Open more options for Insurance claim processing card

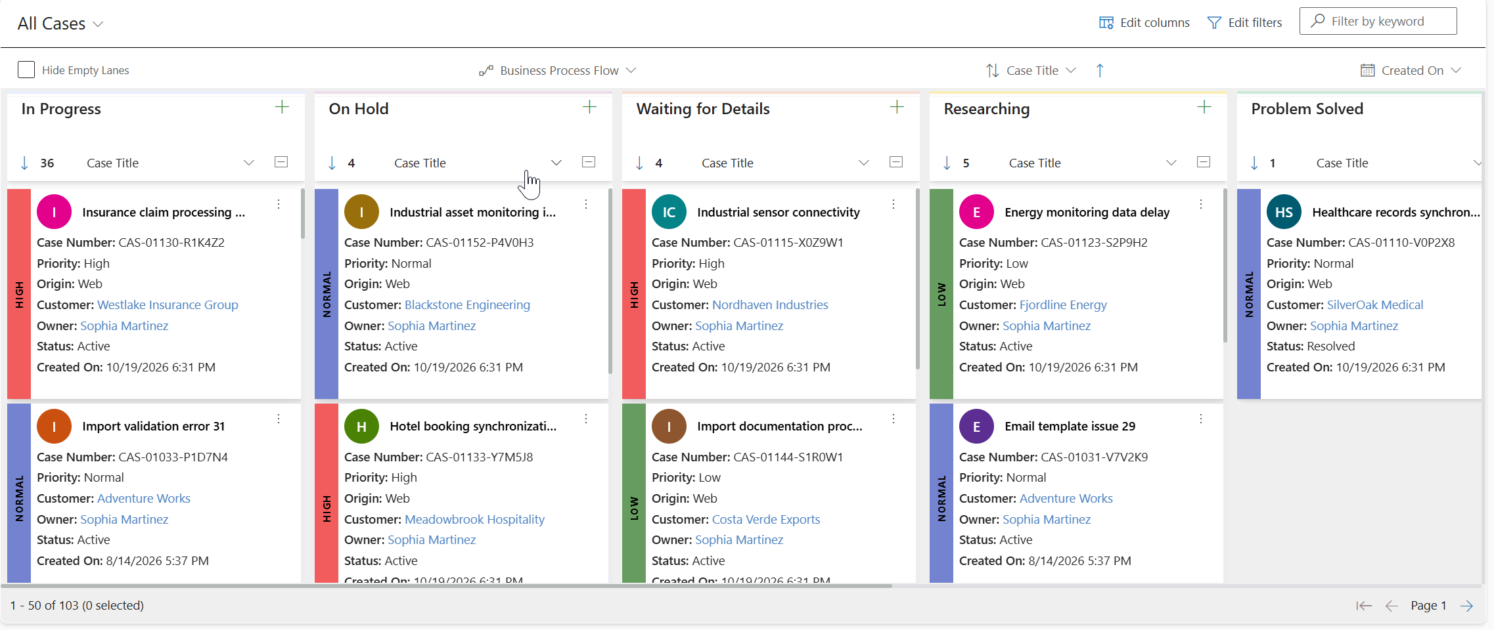click(279, 204)
